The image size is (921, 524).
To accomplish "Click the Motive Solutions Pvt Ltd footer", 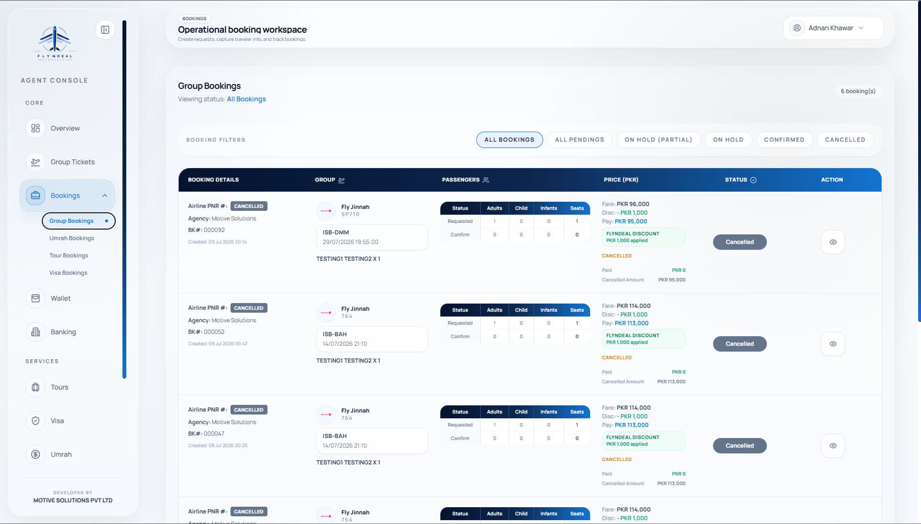I will point(73,500).
